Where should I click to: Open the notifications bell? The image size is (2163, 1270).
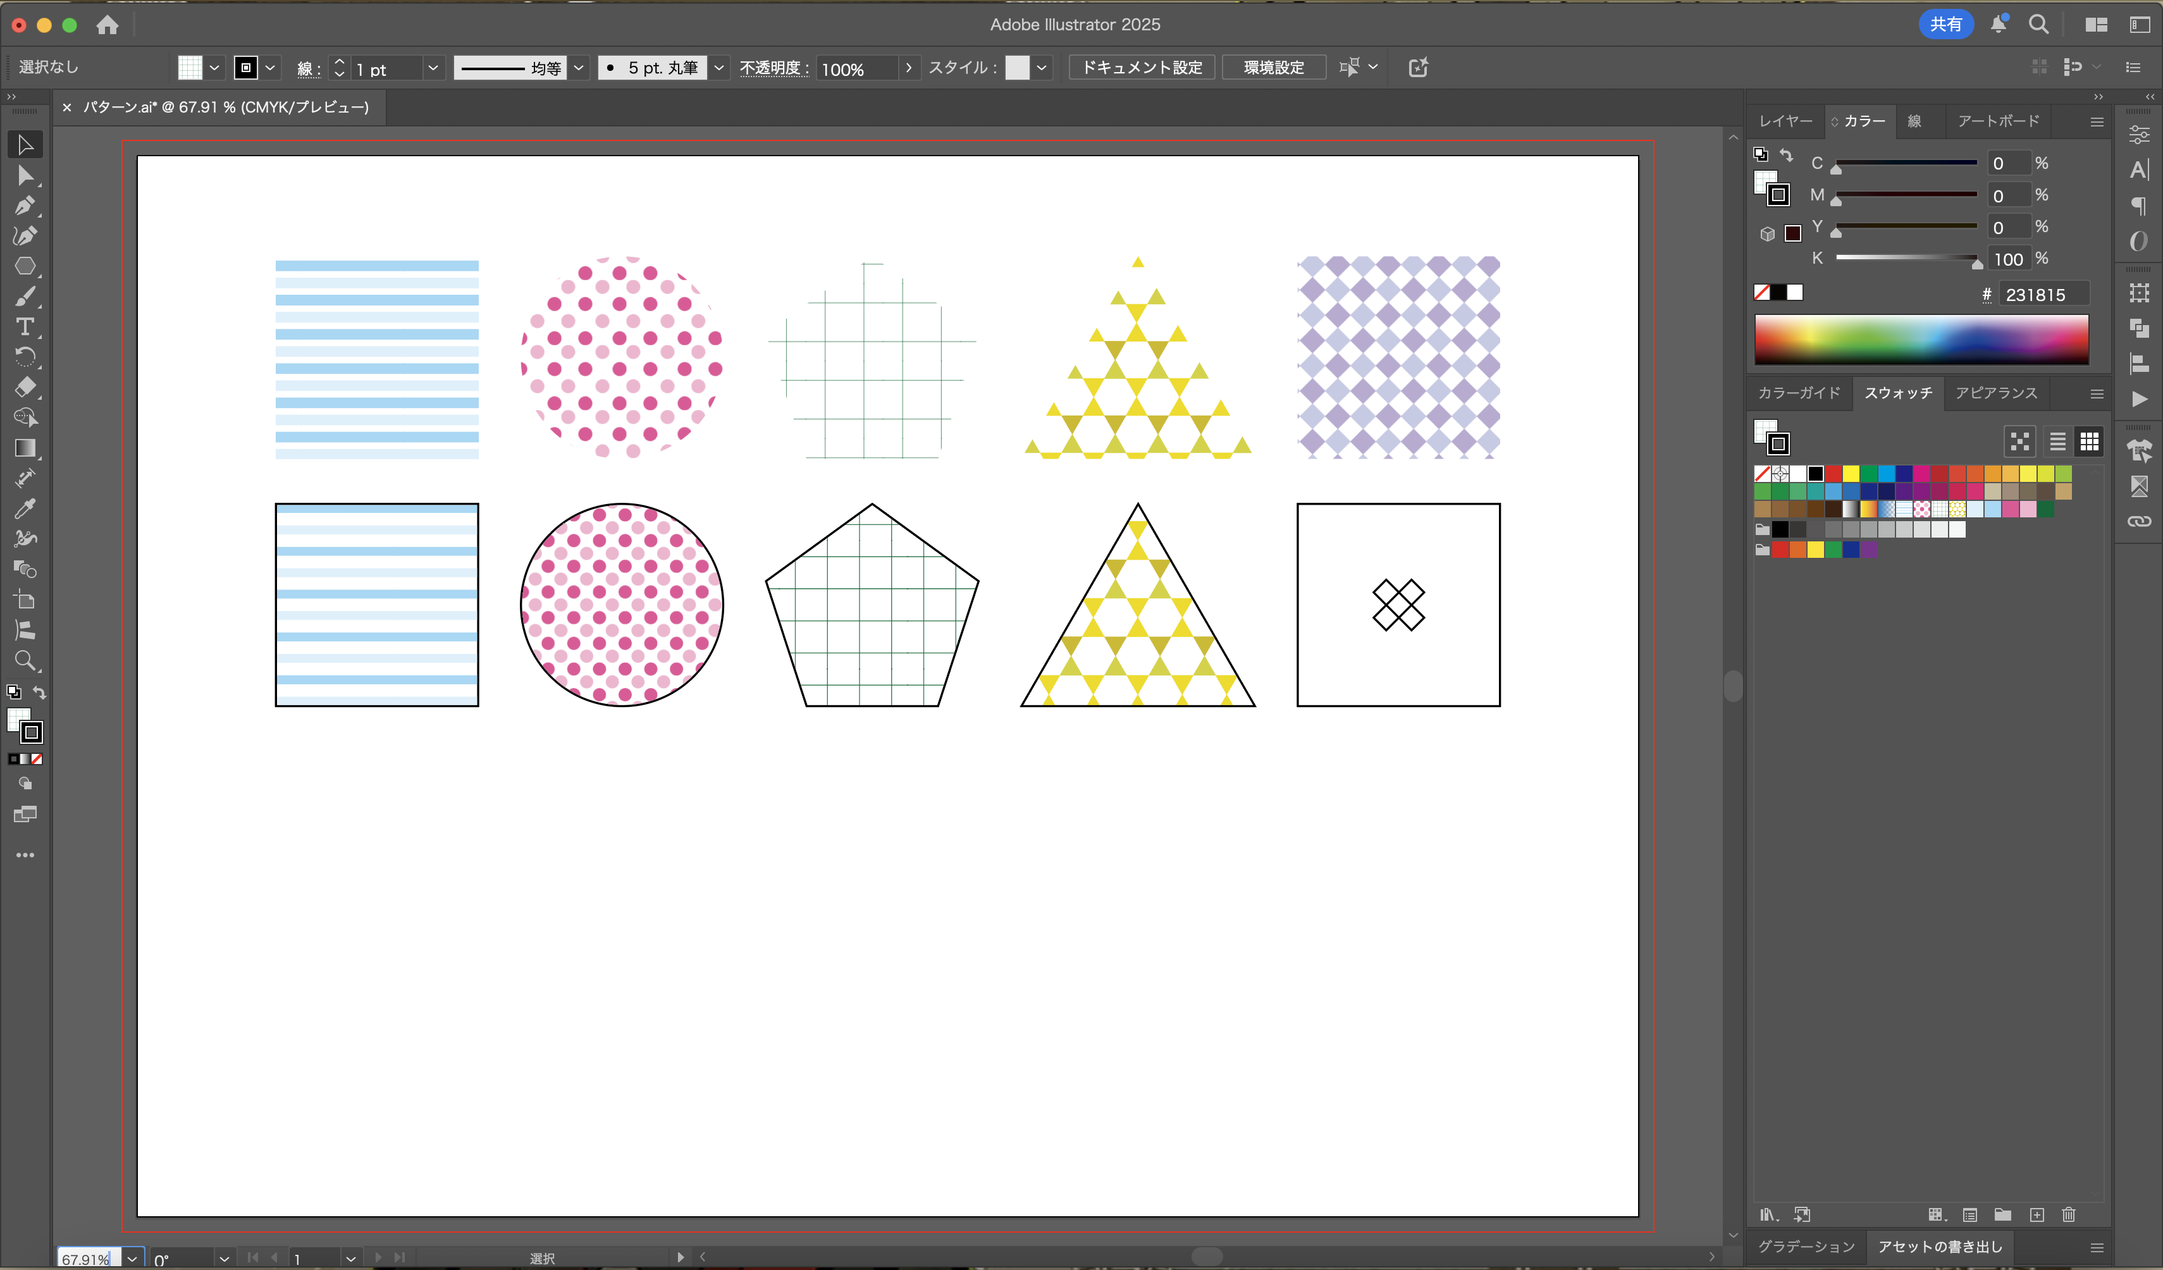(1998, 24)
